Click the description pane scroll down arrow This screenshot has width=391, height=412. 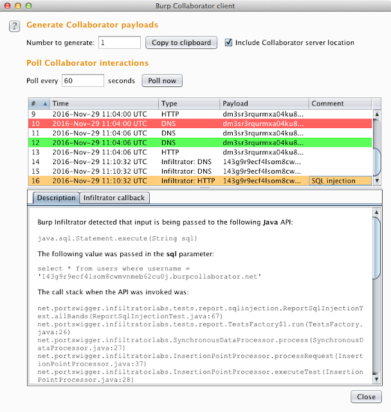[x=377, y=379]
